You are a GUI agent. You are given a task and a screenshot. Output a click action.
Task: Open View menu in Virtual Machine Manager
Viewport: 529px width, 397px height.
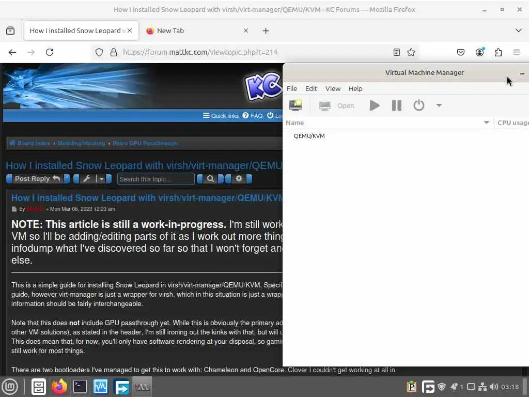pos(333,88)
